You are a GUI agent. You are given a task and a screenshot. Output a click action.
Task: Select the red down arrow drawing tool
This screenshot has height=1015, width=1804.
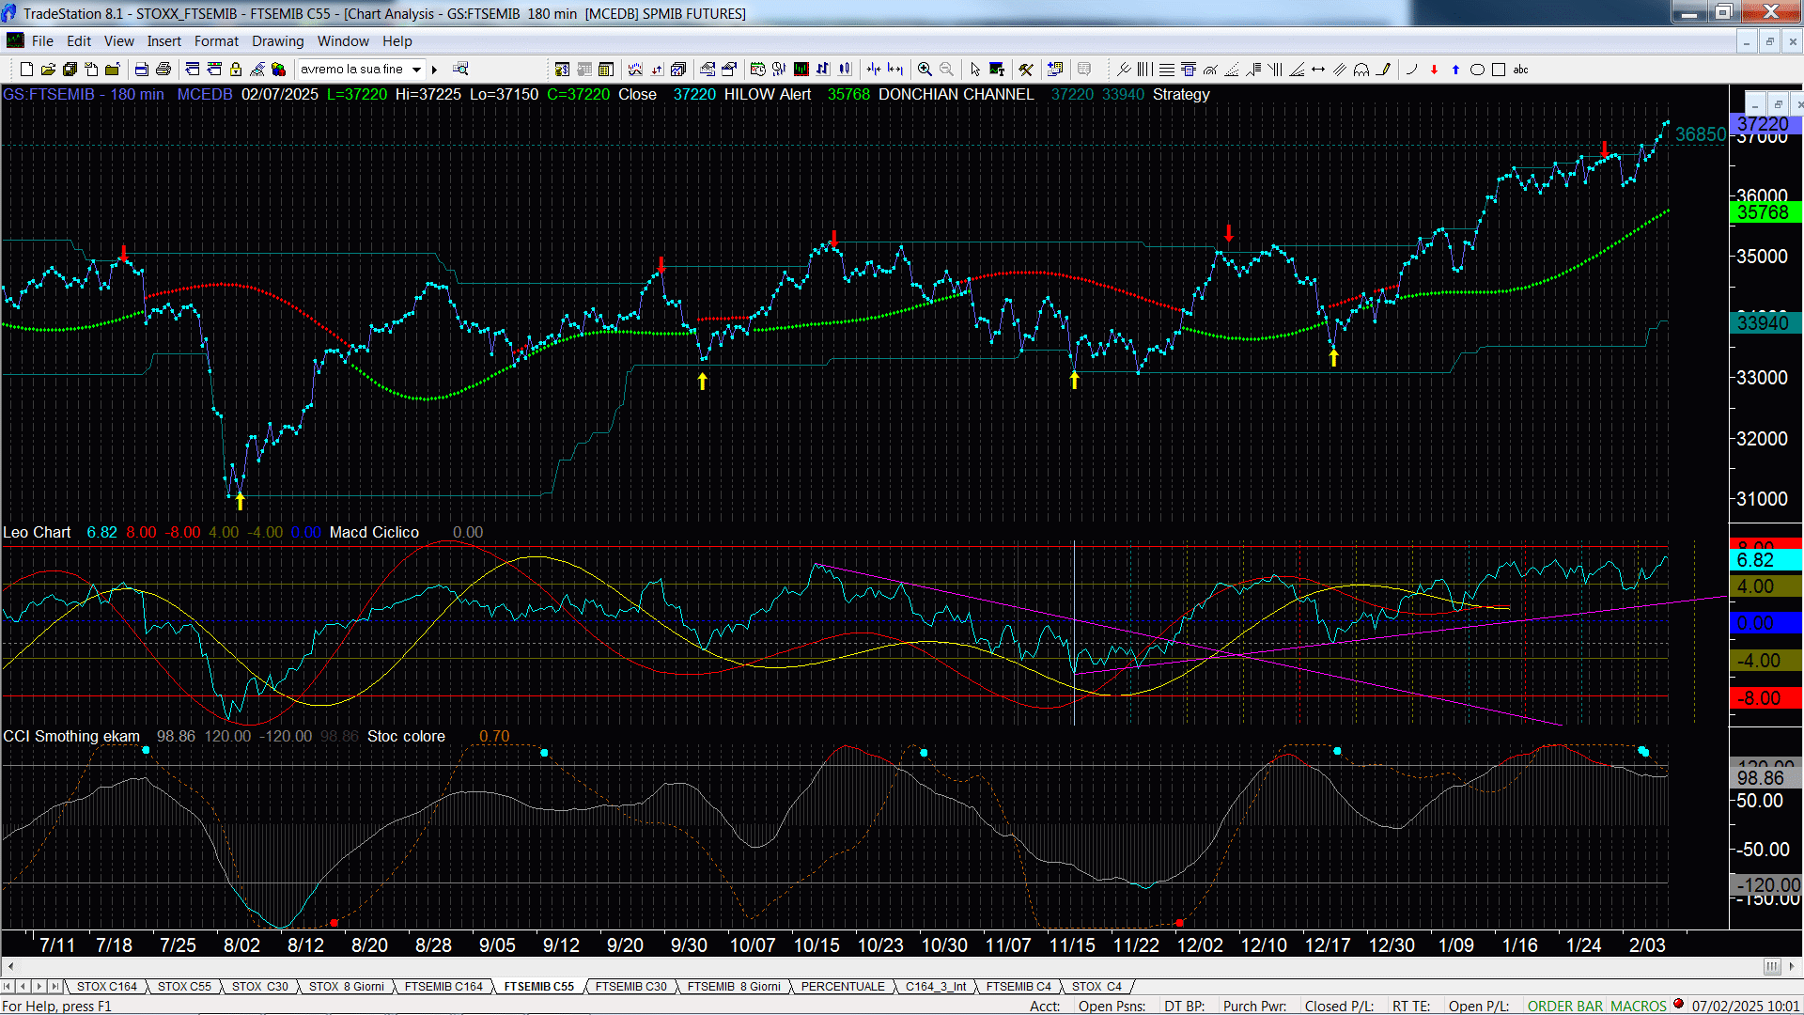(x=1434, y=70)
